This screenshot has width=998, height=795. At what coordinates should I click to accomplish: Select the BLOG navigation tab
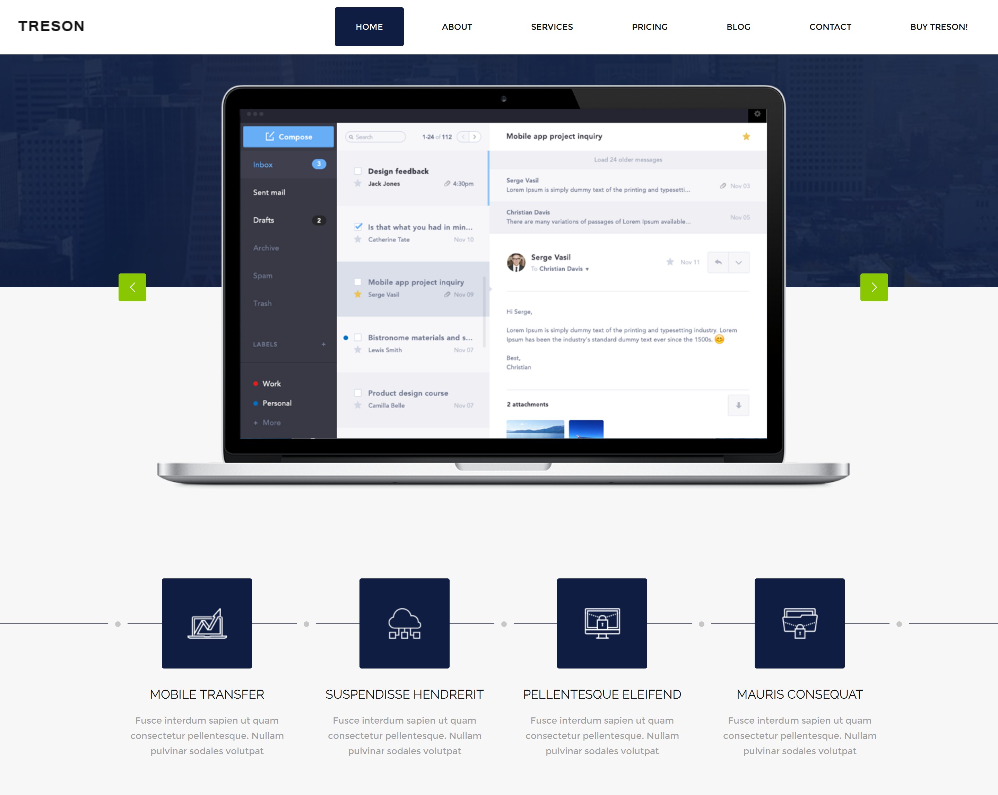(x=738, y=27)
